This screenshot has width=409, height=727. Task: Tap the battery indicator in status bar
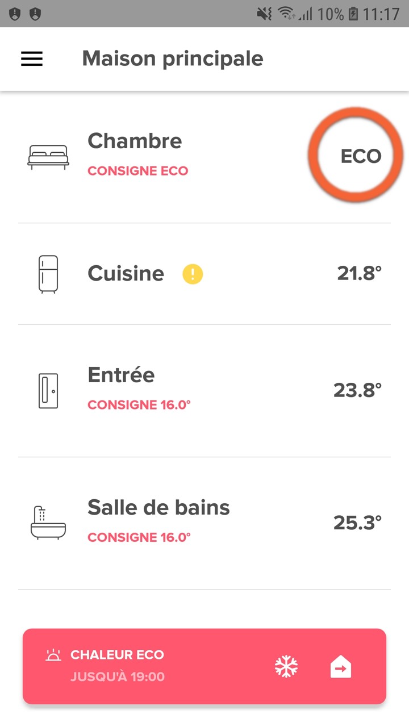click(353, 14)
